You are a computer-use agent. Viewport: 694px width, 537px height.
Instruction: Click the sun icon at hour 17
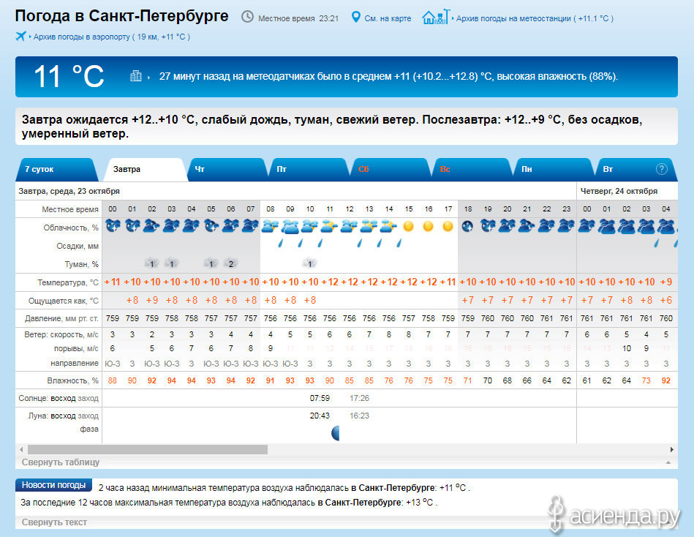[x=448, y=227]
